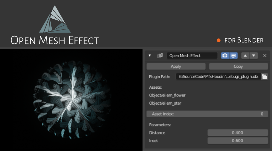Screen dimensions: 272x151
Task: Click the Copy button
Action: 238,66
